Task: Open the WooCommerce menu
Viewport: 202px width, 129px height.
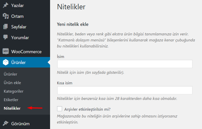Action: coord(26,52)
